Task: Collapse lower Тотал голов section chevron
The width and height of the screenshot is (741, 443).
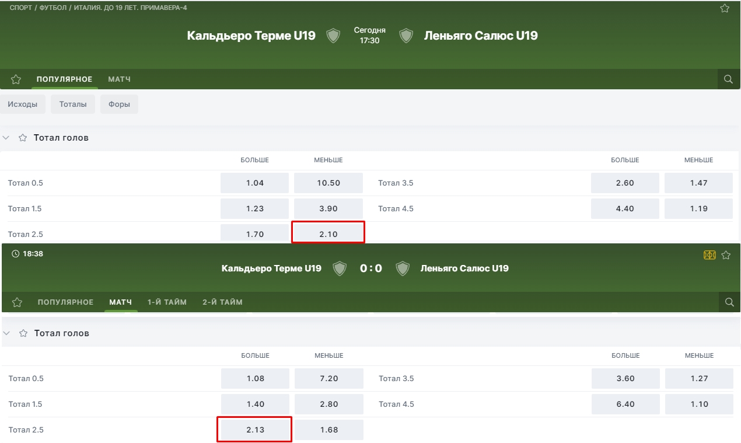Action: (x=7, y=333)
